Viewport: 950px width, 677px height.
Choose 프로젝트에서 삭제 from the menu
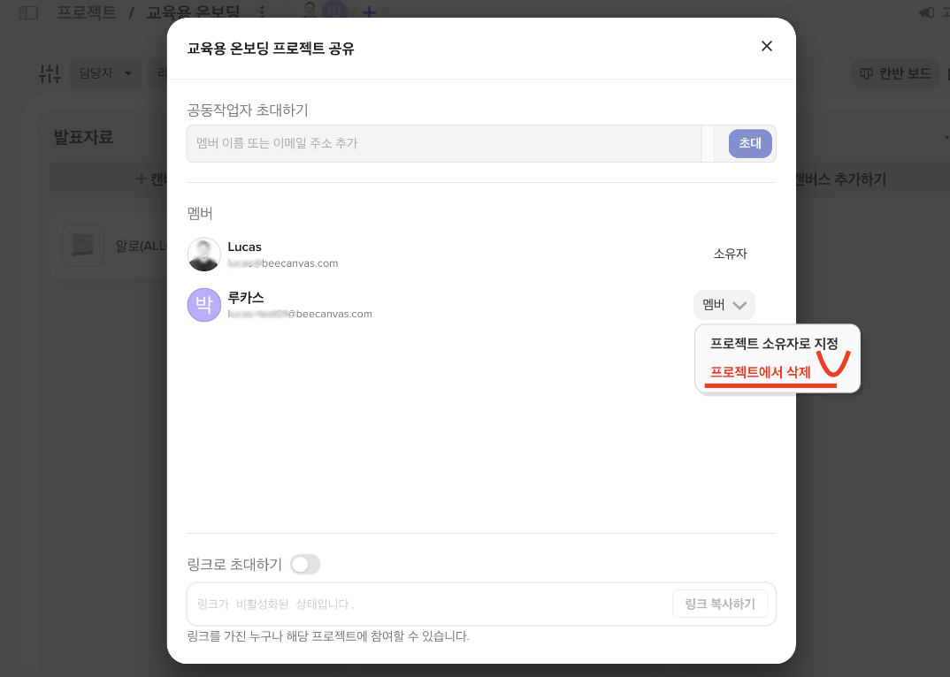click(761, 373)
